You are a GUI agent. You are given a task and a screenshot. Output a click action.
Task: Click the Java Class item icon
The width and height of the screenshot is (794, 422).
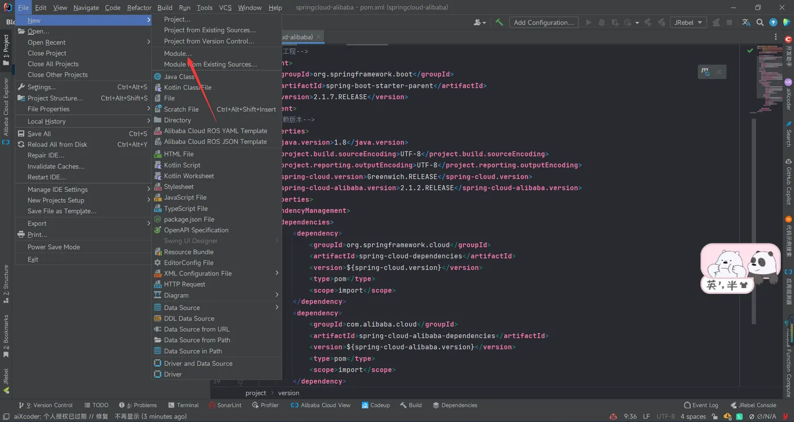[x=158, y=77]
